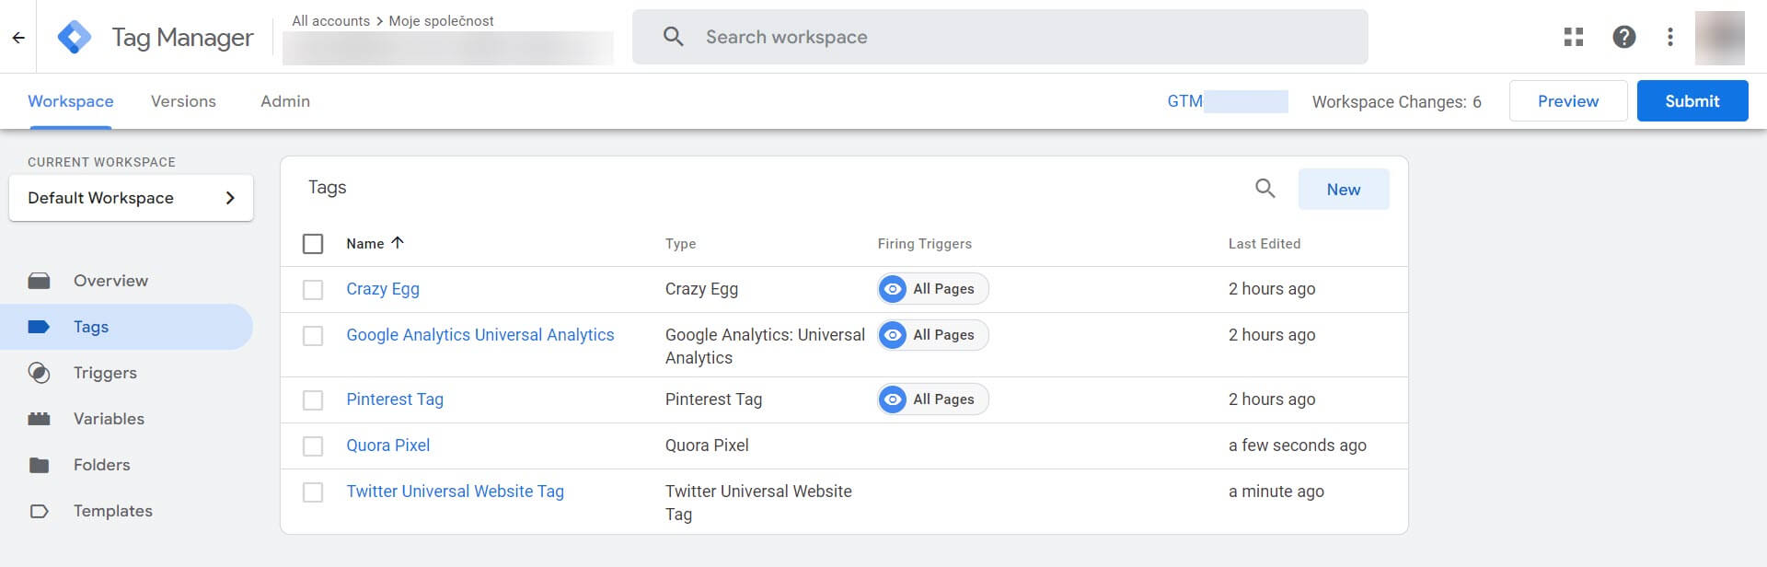Click the Tag Manager logo

pyautogui.click(x=75, y=37)
